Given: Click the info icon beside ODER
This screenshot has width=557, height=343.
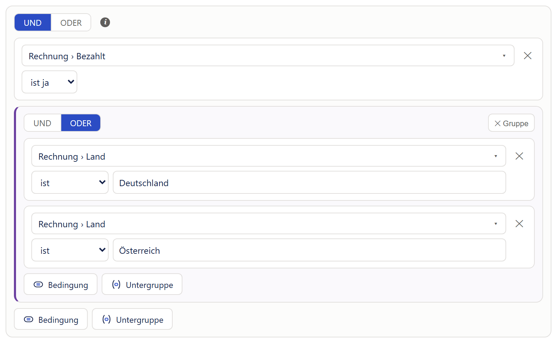Looking at the screenshot, I should point(105,22).
